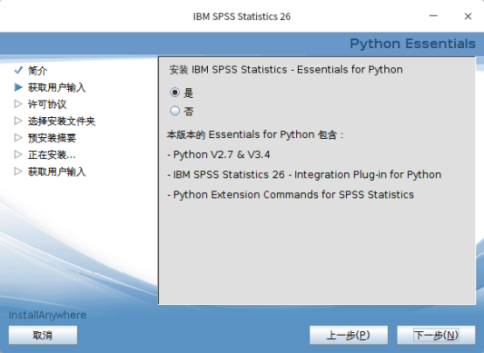Click the 安装 IBM SPSS Statistics - Essentials heading
Image resolution: width=484 pixels, height=353 pixels.
tap(286, 70)
